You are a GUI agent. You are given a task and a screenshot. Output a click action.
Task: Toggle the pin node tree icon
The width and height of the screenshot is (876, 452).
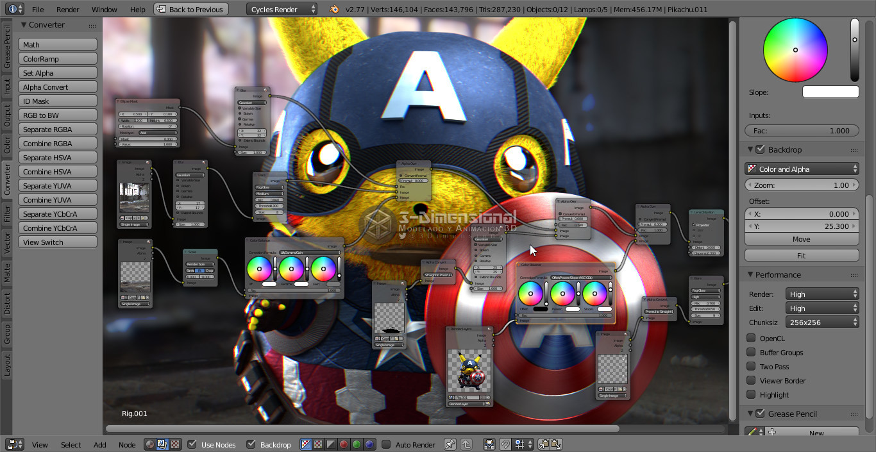[x=450, y=444]
